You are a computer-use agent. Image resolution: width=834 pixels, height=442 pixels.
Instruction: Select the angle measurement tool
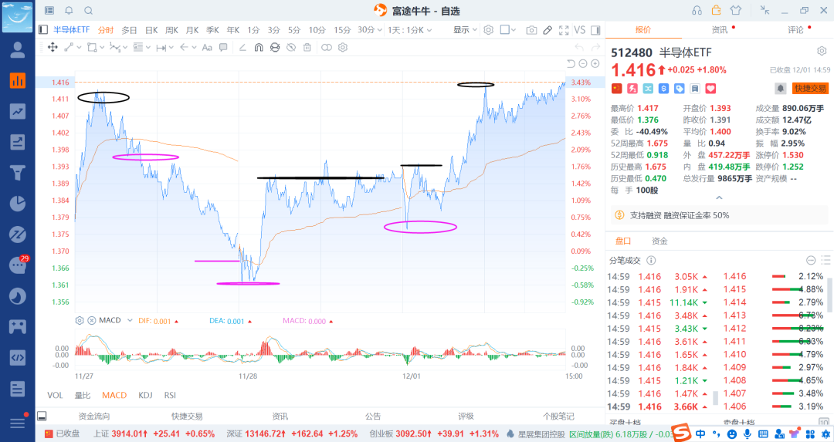click(x=242, y=47)
